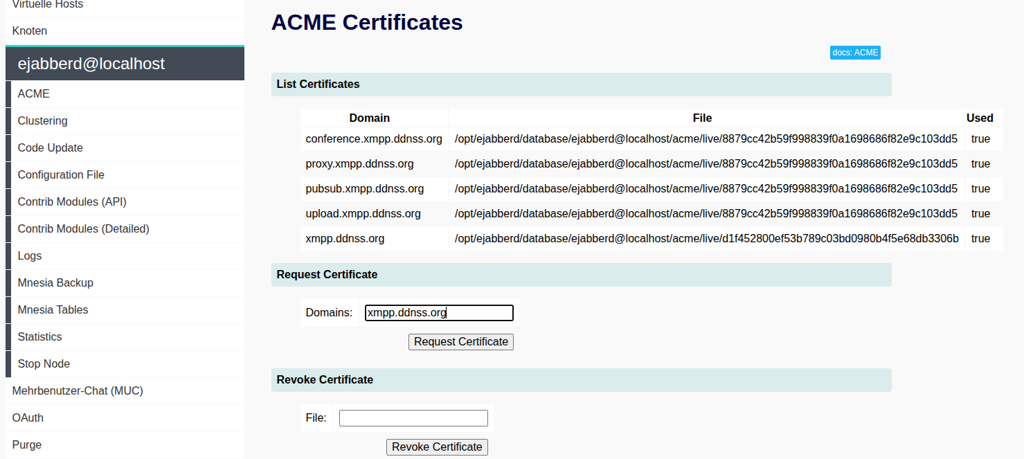Click file path ending d1f452800ef53b789c03bd0980b4f5e68db3306b
Viewport: 1024px width, 459px height.
[x=707, y=239]
